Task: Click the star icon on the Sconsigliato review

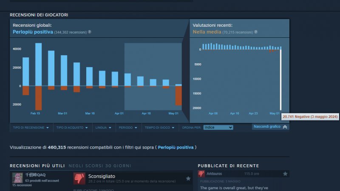Action: (x=188, y=178)
